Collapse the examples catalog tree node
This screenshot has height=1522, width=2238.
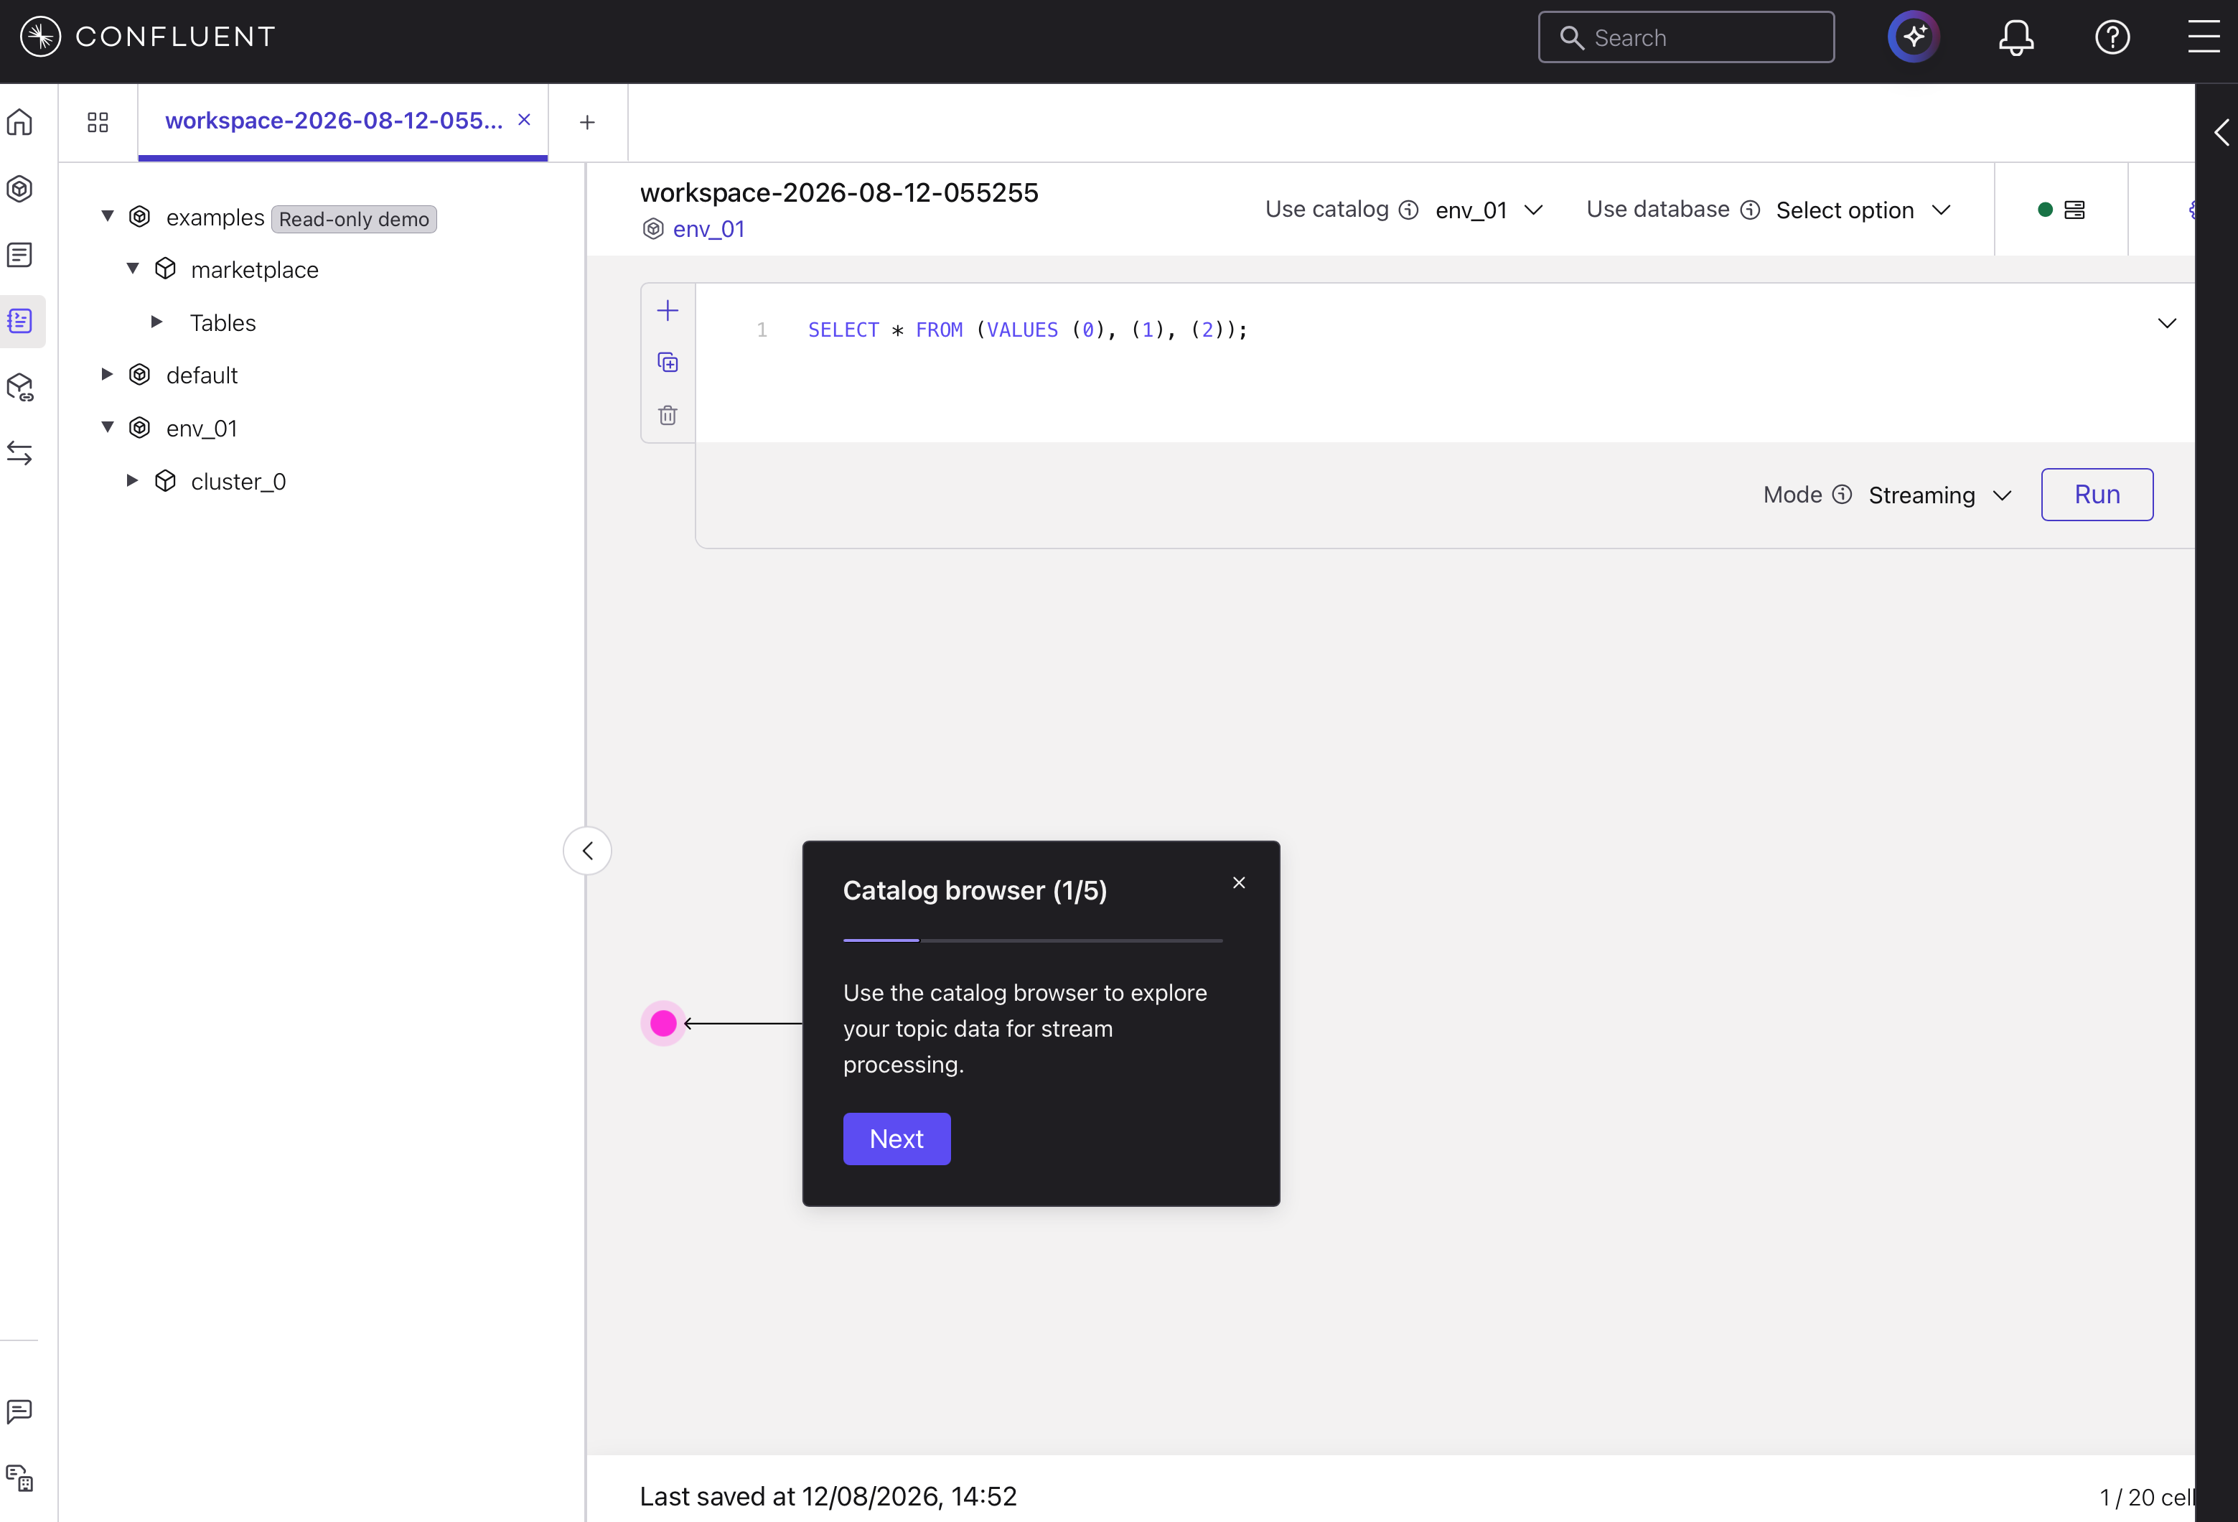point(108,216)
